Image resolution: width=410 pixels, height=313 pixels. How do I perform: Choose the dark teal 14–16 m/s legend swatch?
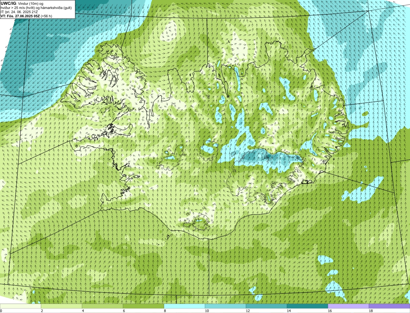click(307, 306)
